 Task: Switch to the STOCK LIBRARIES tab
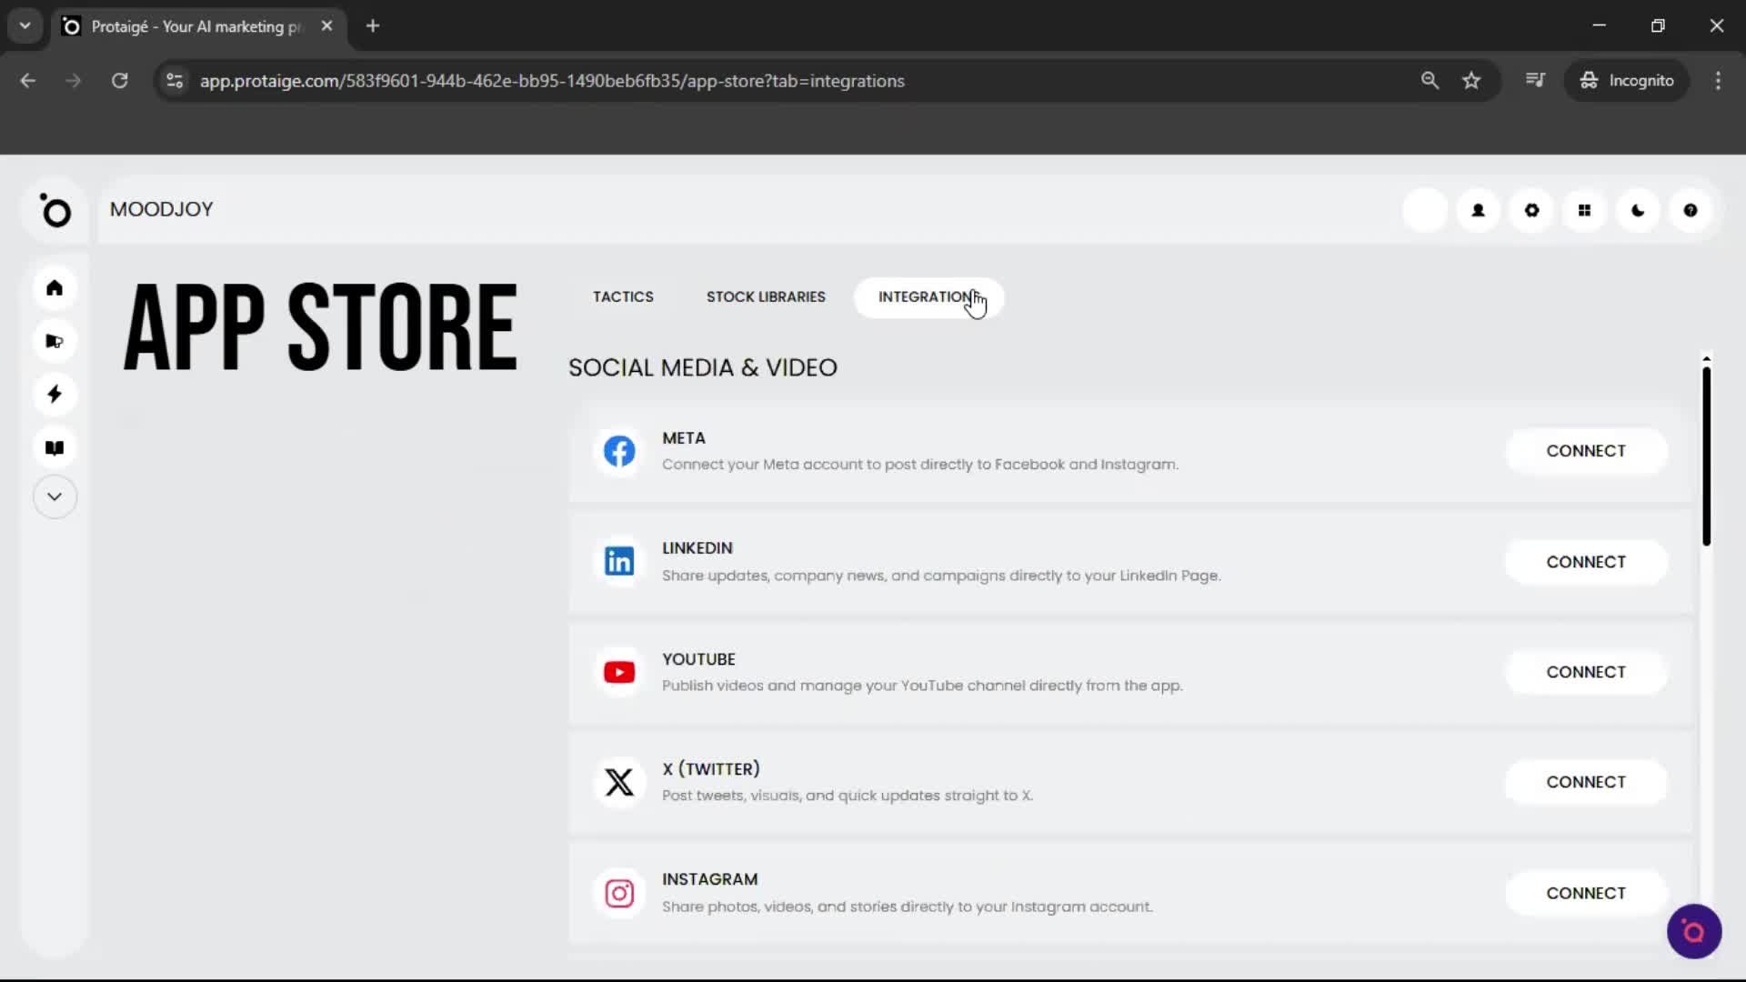(765, 296)
